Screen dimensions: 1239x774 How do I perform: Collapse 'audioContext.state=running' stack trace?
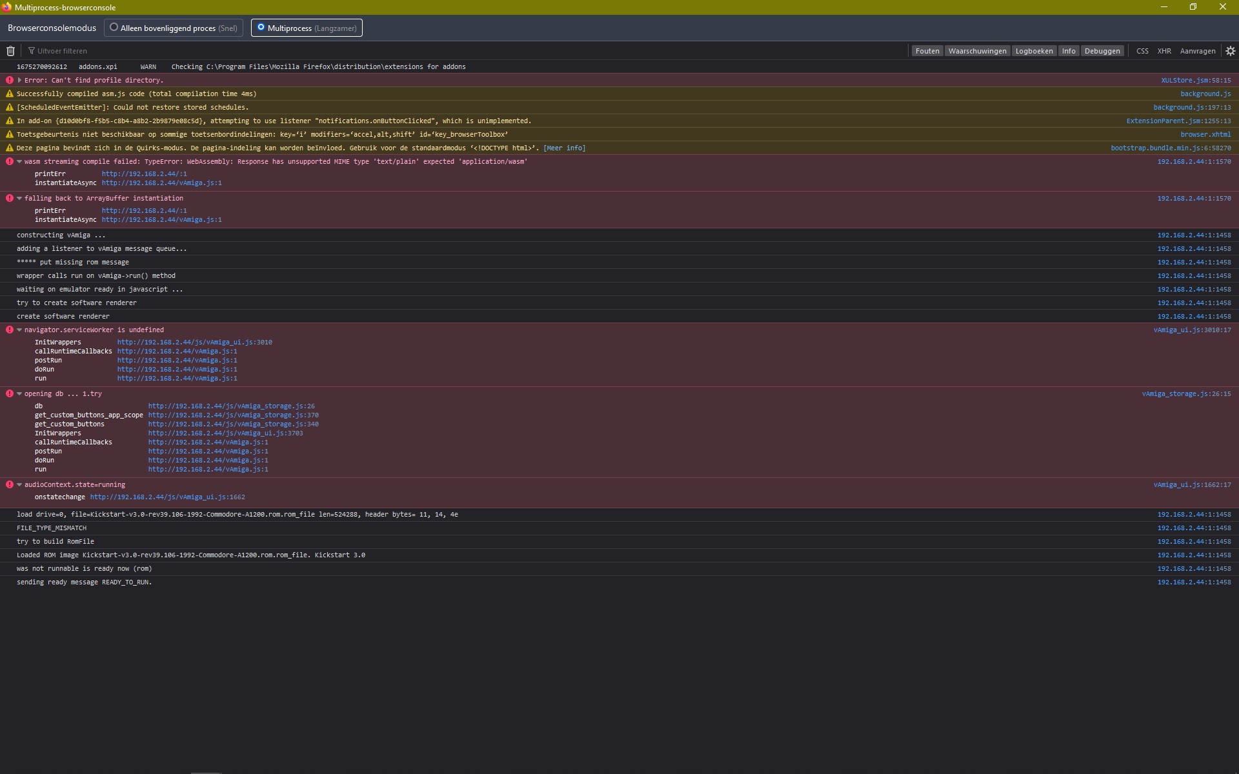(19, 485)
